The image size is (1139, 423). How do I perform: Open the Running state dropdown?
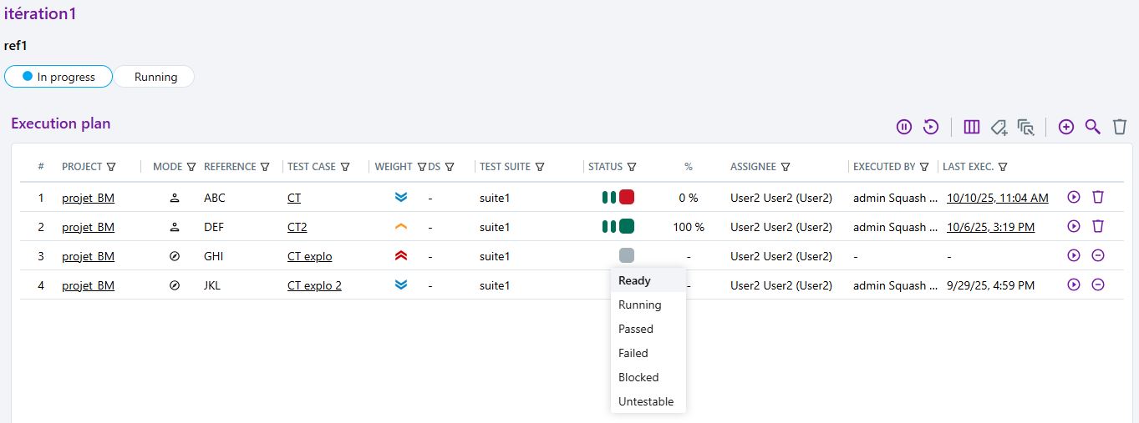[x=155, y=77]
